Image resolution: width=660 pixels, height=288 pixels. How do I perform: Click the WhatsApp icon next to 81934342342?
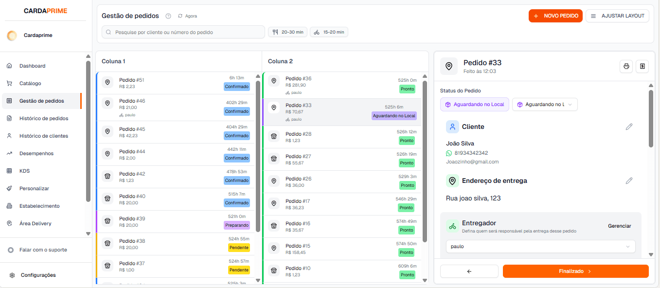pyautogui.click(x=448, y=153)
